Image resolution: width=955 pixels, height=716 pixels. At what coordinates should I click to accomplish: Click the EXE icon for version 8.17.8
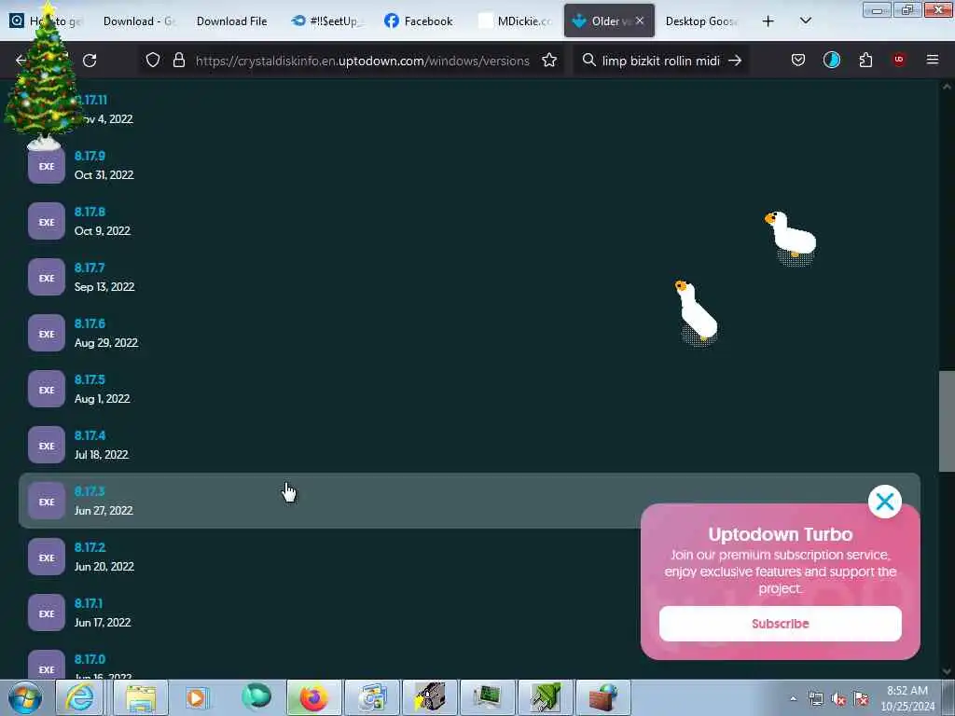(x=47, y=222)
